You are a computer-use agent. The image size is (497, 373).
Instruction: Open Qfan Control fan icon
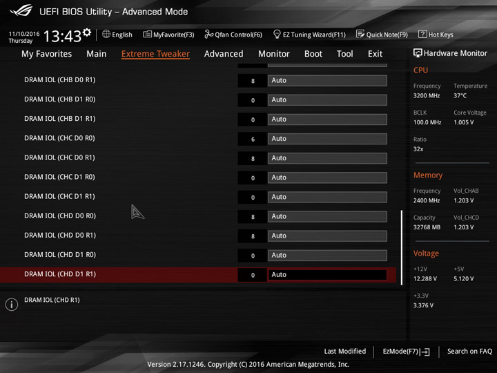coord(208,34)
